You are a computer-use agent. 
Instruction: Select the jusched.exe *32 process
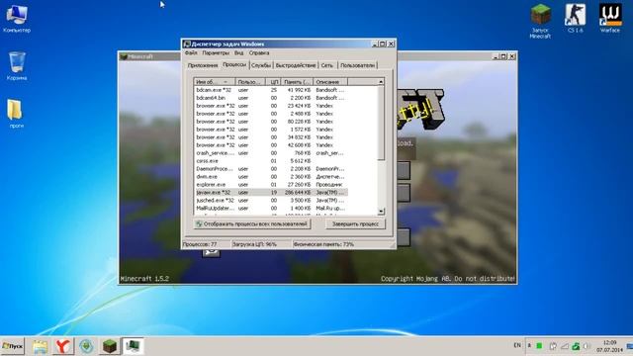270,200
